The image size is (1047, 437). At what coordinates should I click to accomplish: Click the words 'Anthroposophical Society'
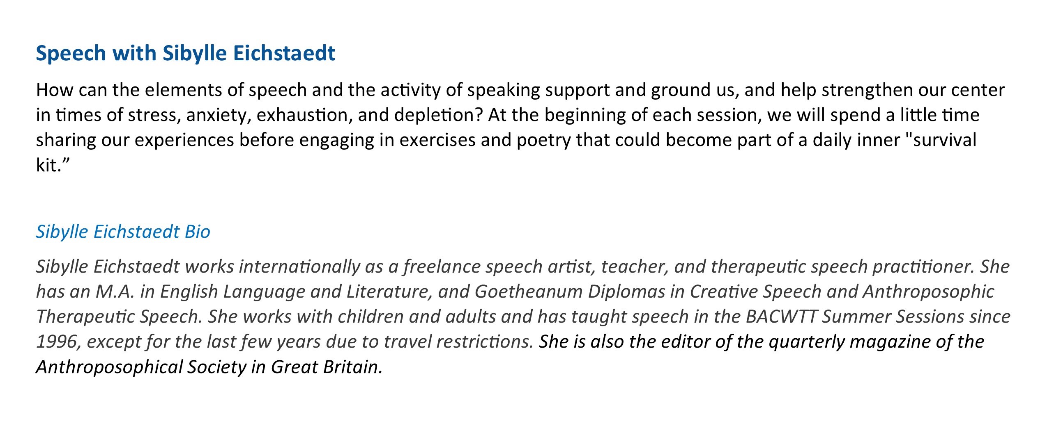point(141,367)
